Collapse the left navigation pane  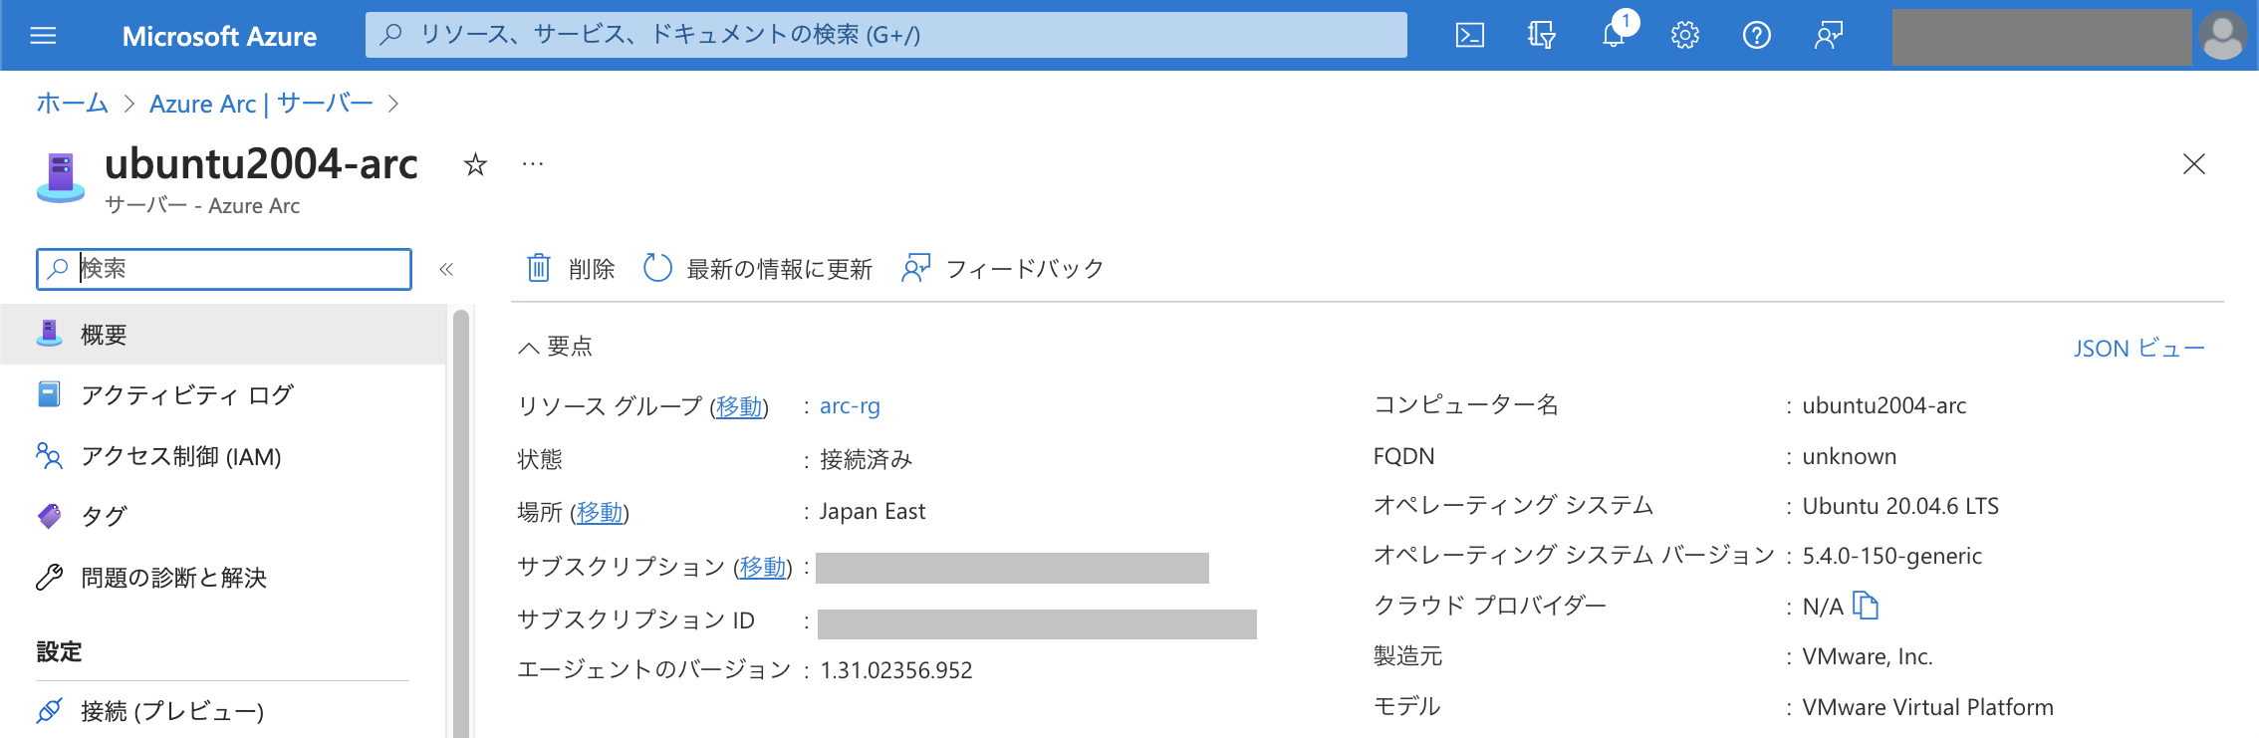(446, 269)
